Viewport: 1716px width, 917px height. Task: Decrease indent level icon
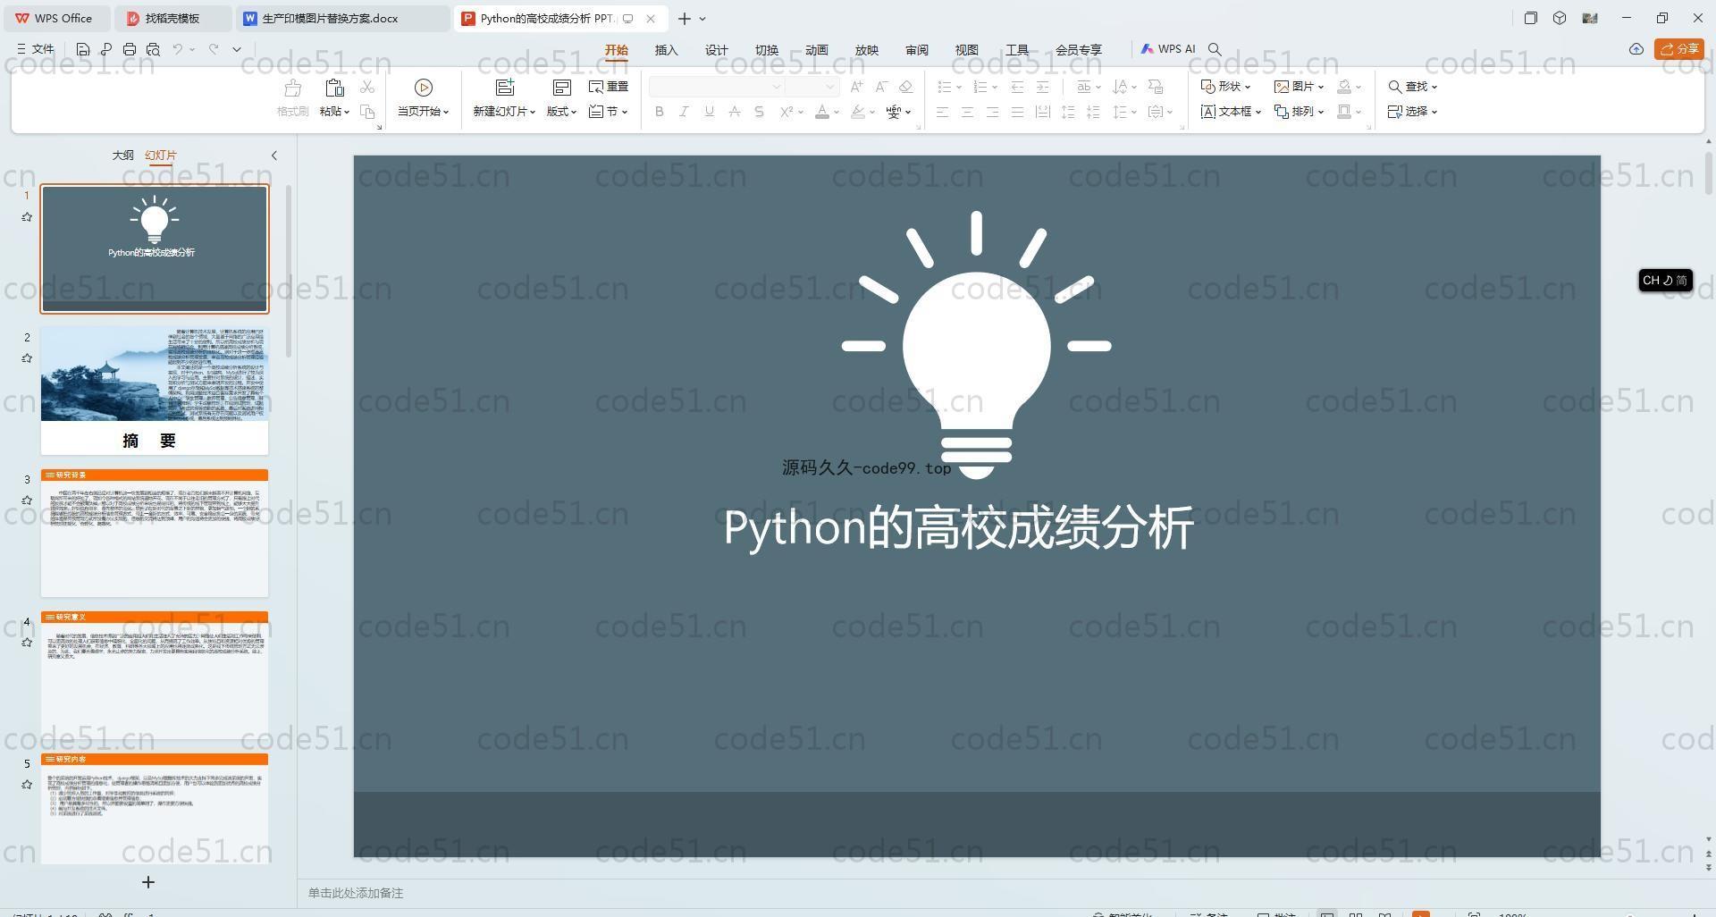click(x=1017, y=87)
